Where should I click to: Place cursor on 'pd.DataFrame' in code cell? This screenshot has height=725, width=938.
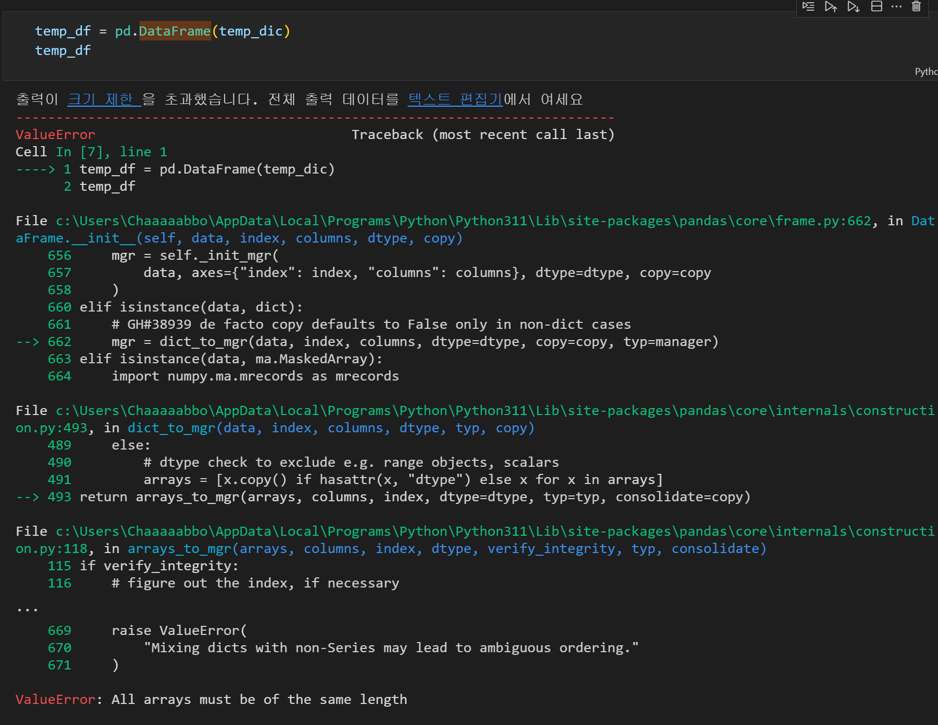click(163, 31)
